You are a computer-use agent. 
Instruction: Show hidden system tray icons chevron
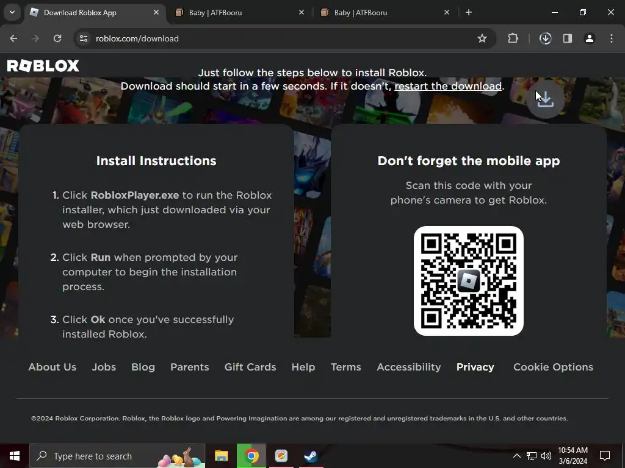(x=516, y=456)
